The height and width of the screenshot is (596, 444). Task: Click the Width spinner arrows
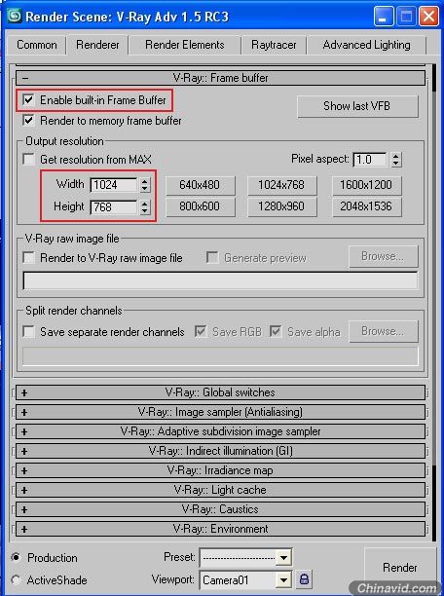144,185
